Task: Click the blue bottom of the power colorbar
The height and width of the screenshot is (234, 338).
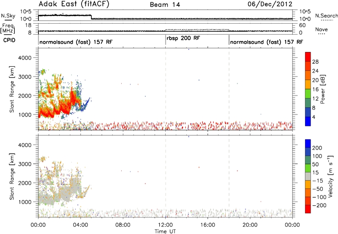Action: 308,121
